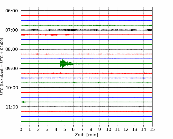Select the x-axis tick label 8

91,129
